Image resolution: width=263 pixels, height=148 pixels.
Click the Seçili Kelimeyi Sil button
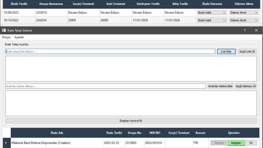click(x=246, y=86)
